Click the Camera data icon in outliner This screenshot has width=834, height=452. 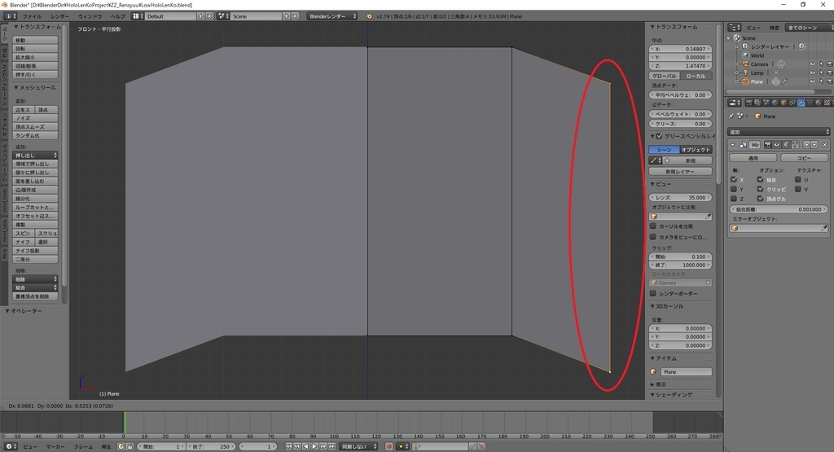click(x=781, y=64)
